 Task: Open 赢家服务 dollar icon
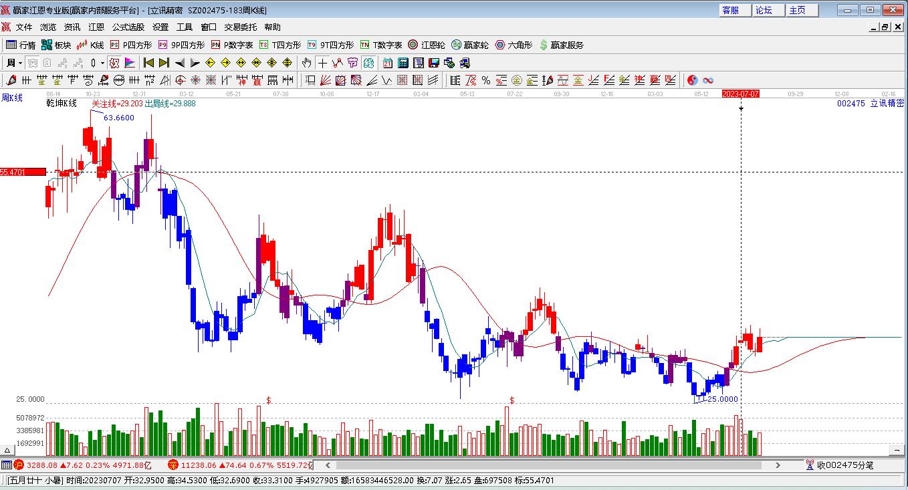tap(562, 45)
